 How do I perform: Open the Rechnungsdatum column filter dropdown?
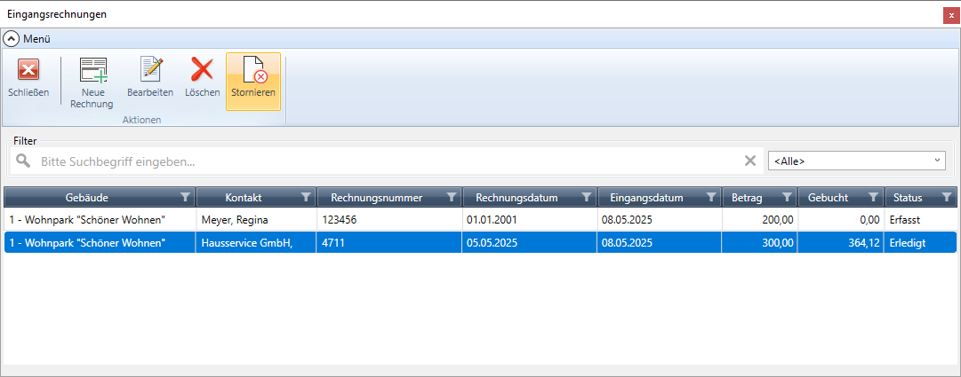tap(587, 197)
